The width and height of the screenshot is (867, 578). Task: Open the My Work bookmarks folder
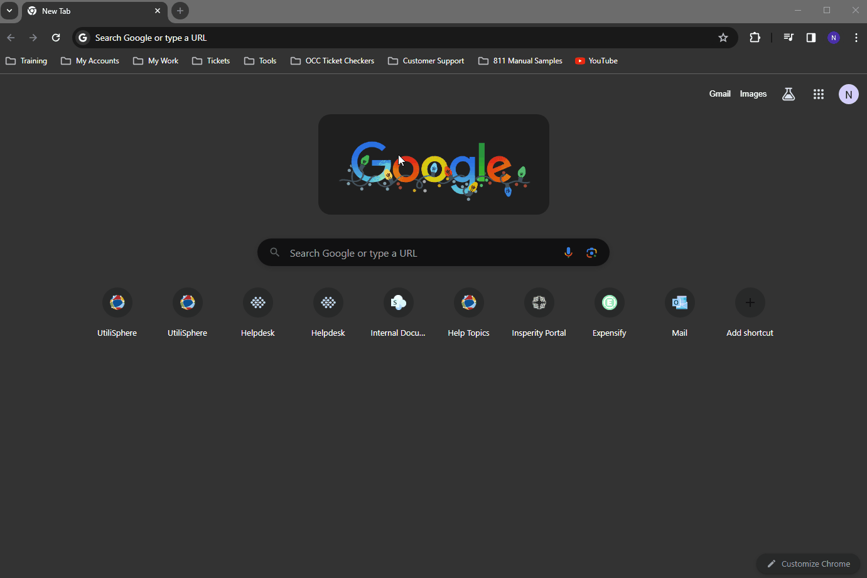156,61
